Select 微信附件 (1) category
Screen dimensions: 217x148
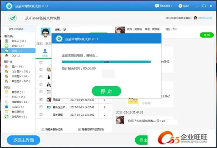(19, 117)
